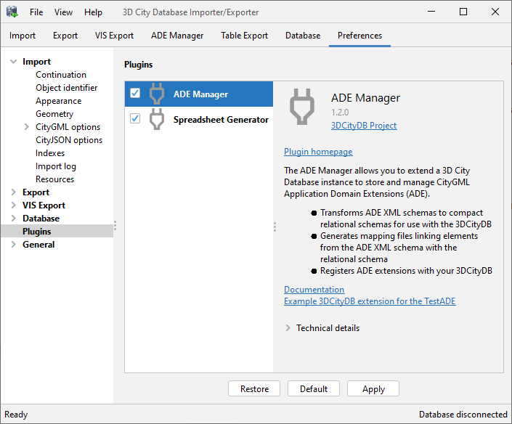This screenshot has width=512, height=424.
Task: Click the version number 1.2.0
Action: (x=340, y=113)
